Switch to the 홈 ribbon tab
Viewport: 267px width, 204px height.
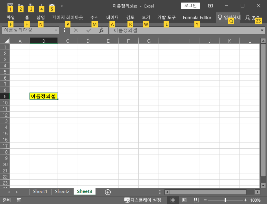click(27, 17)
